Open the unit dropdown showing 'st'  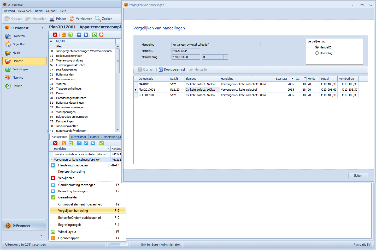pos(226,57)
